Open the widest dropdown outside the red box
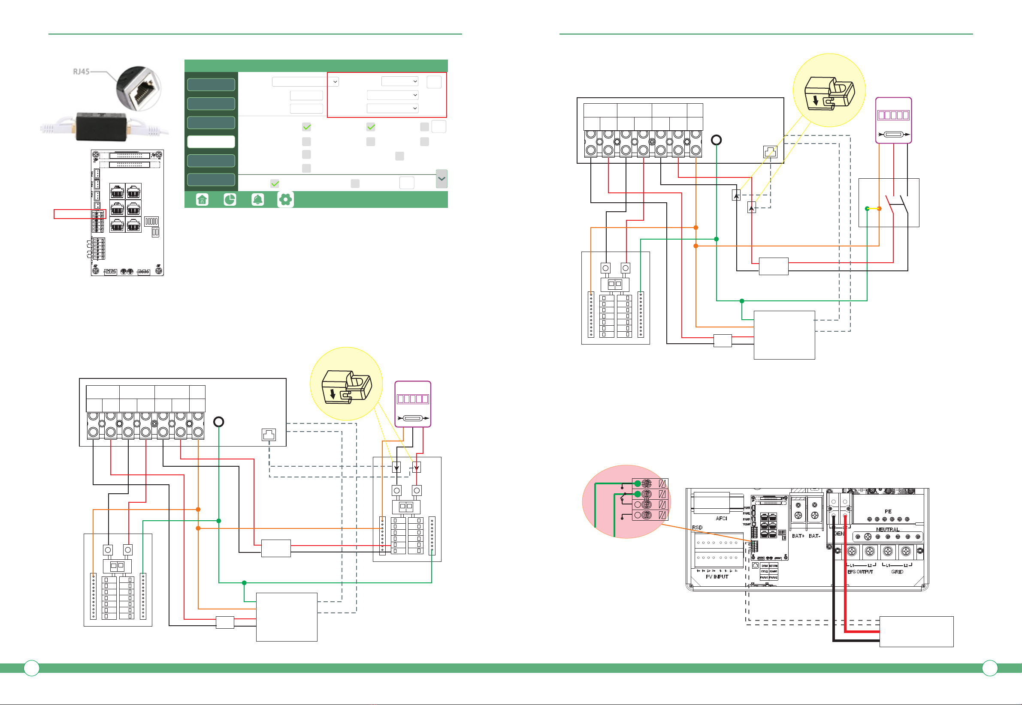Image resolution: width=1022 pixels, height=705 pixels. pos(305,82)
